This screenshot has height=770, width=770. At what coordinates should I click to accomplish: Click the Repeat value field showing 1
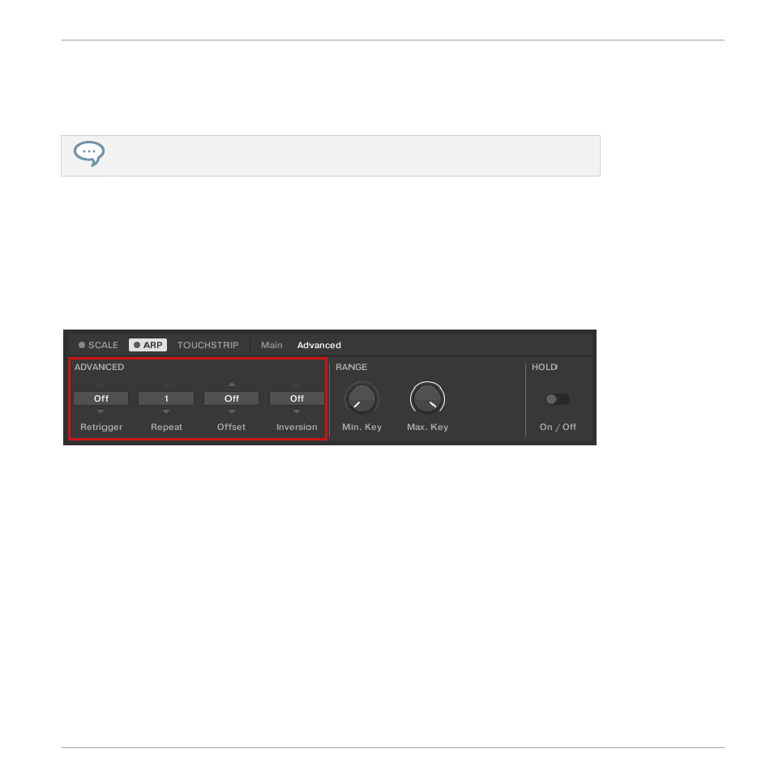coord(166,398)
